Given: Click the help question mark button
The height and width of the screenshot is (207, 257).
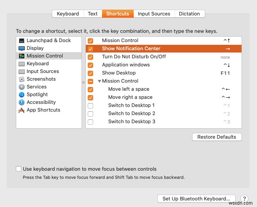Looking at the screenshot, I should pos(244,199).
